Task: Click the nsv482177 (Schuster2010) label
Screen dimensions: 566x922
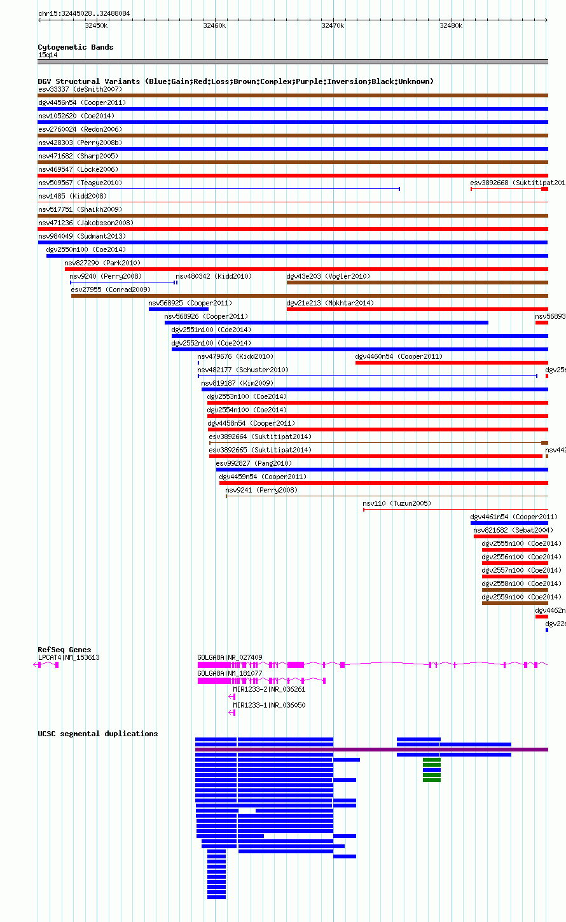Action: point(243,370)
